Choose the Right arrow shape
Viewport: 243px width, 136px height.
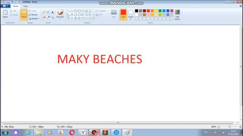tap(83, 15)
